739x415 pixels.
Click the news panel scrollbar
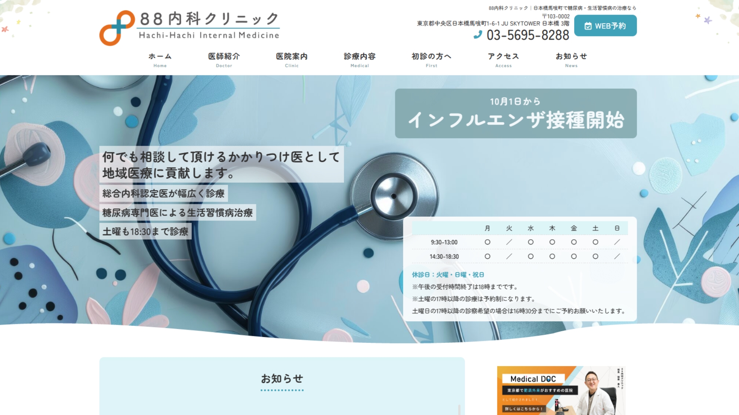(x=459, y=409)
